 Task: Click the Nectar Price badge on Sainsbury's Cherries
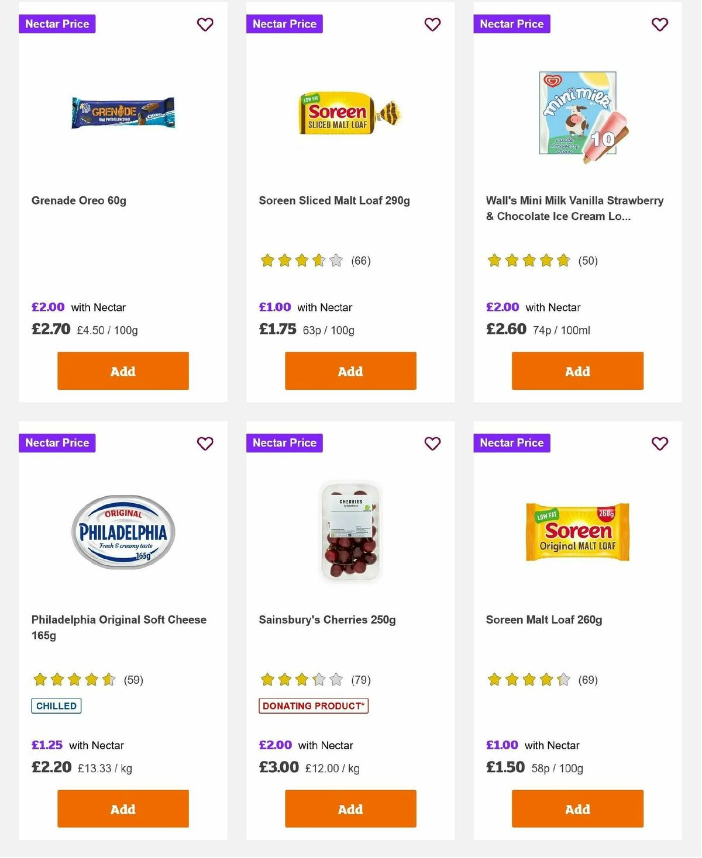284,442
